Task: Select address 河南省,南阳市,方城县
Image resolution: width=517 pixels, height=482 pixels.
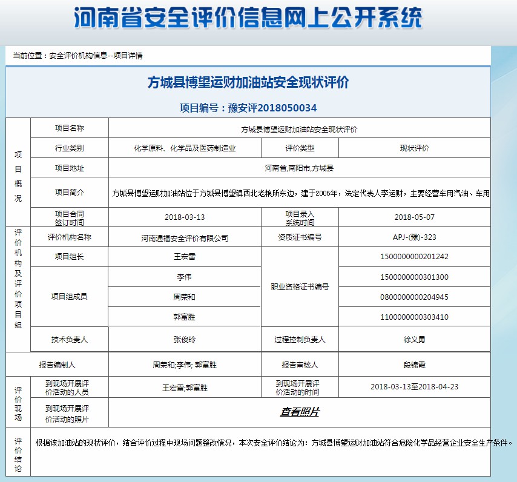Action: pos(299,168)
